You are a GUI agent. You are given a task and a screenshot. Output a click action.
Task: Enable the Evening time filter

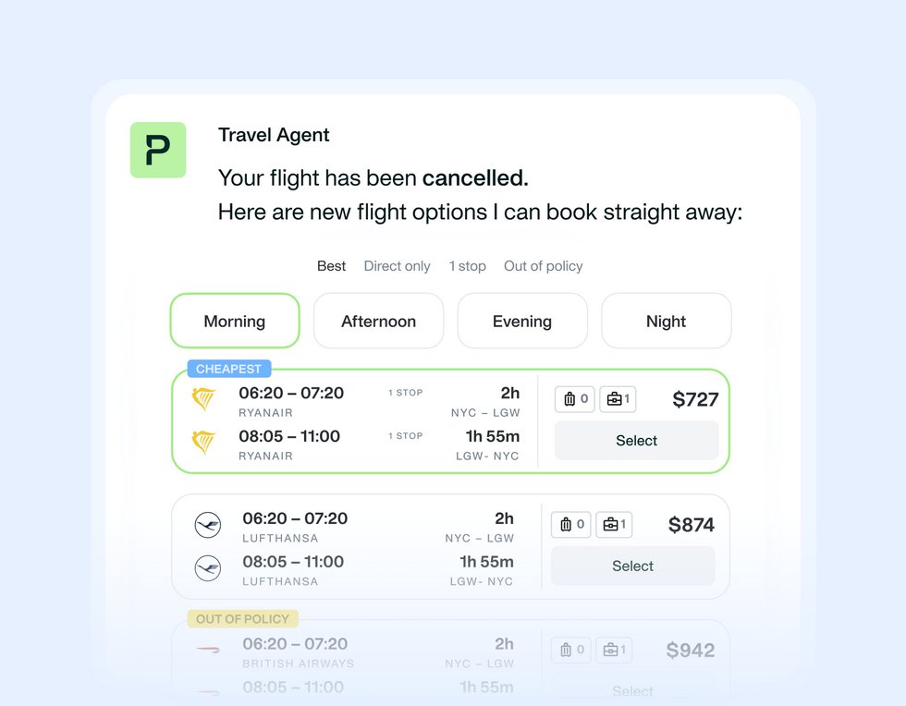(x=521, y=321)
